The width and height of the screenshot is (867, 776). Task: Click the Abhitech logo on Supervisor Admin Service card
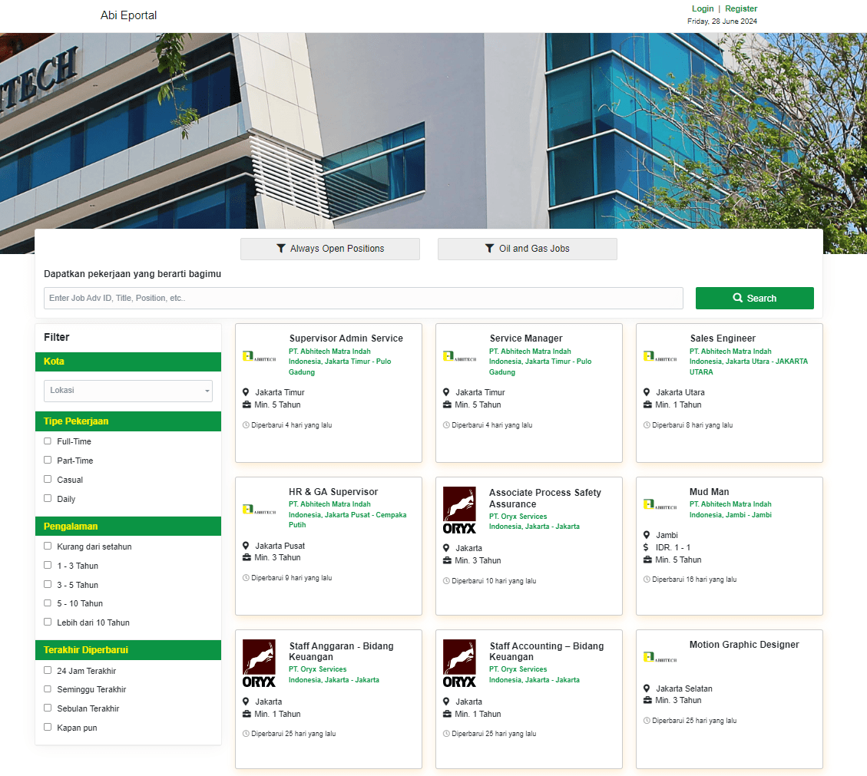click(x=259, y=357)
